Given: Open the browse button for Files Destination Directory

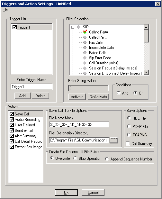Looking at the screenshot, I should 114,140.
